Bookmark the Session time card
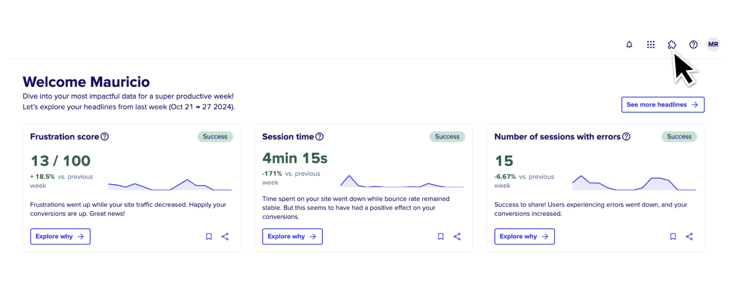 [441, 237]
